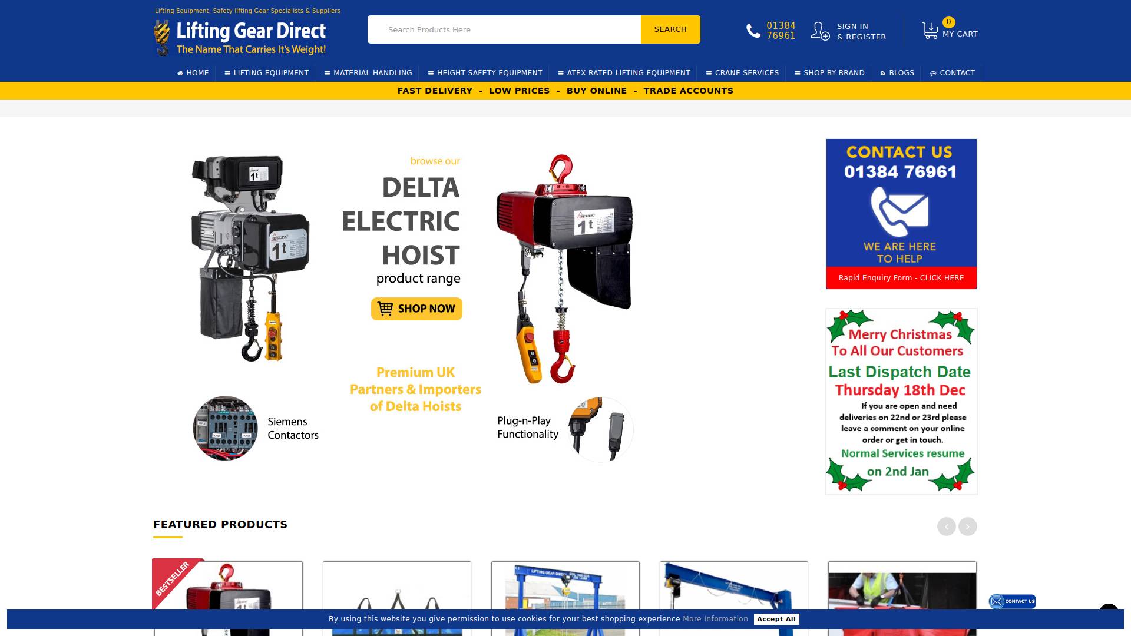Screen dimensions: 1131x636
Task: Click the speech bubble icon beside CONTACT
Action: coord(933,73)
